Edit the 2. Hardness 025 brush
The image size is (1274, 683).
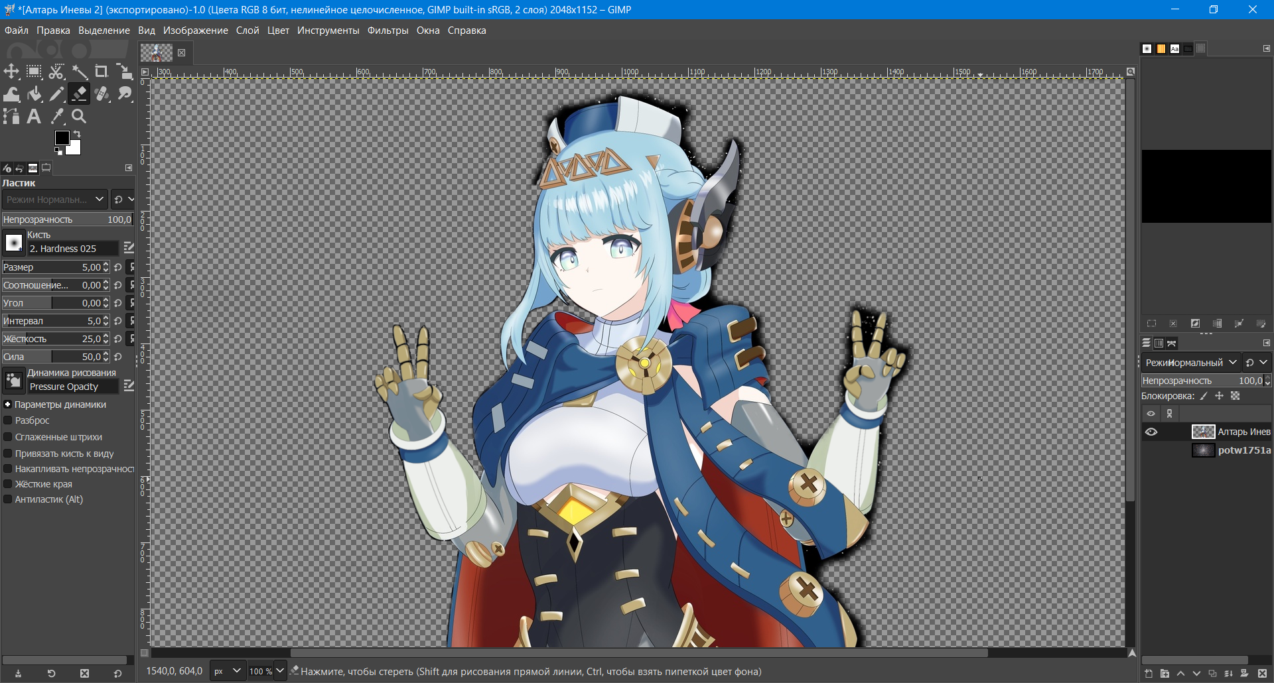click(129, 248)
